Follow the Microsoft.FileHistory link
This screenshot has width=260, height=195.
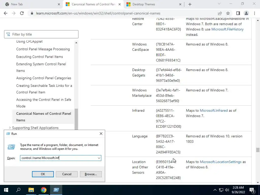tap(227, 29)
